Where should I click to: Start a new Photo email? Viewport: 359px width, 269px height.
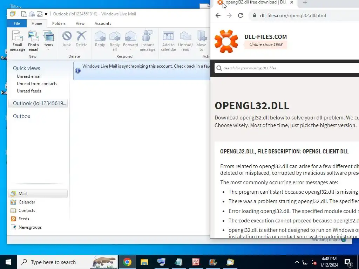click(33, 41)
